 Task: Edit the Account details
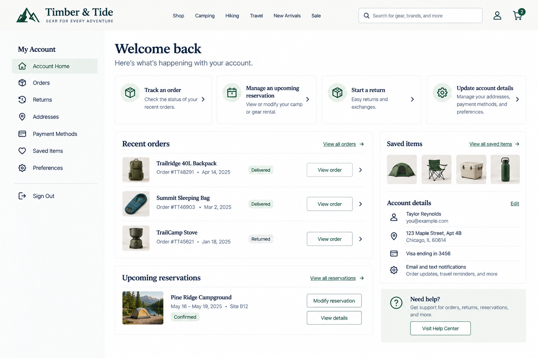515,203
